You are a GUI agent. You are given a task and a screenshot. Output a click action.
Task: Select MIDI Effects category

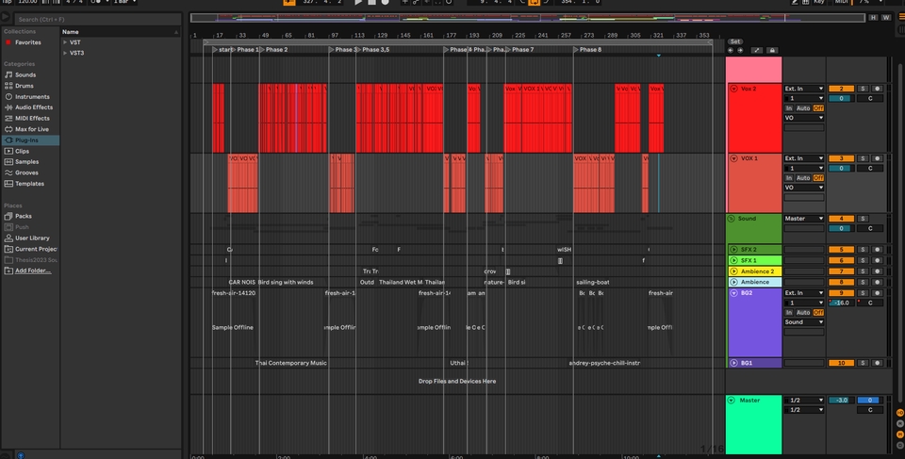[x=32, y=119]
